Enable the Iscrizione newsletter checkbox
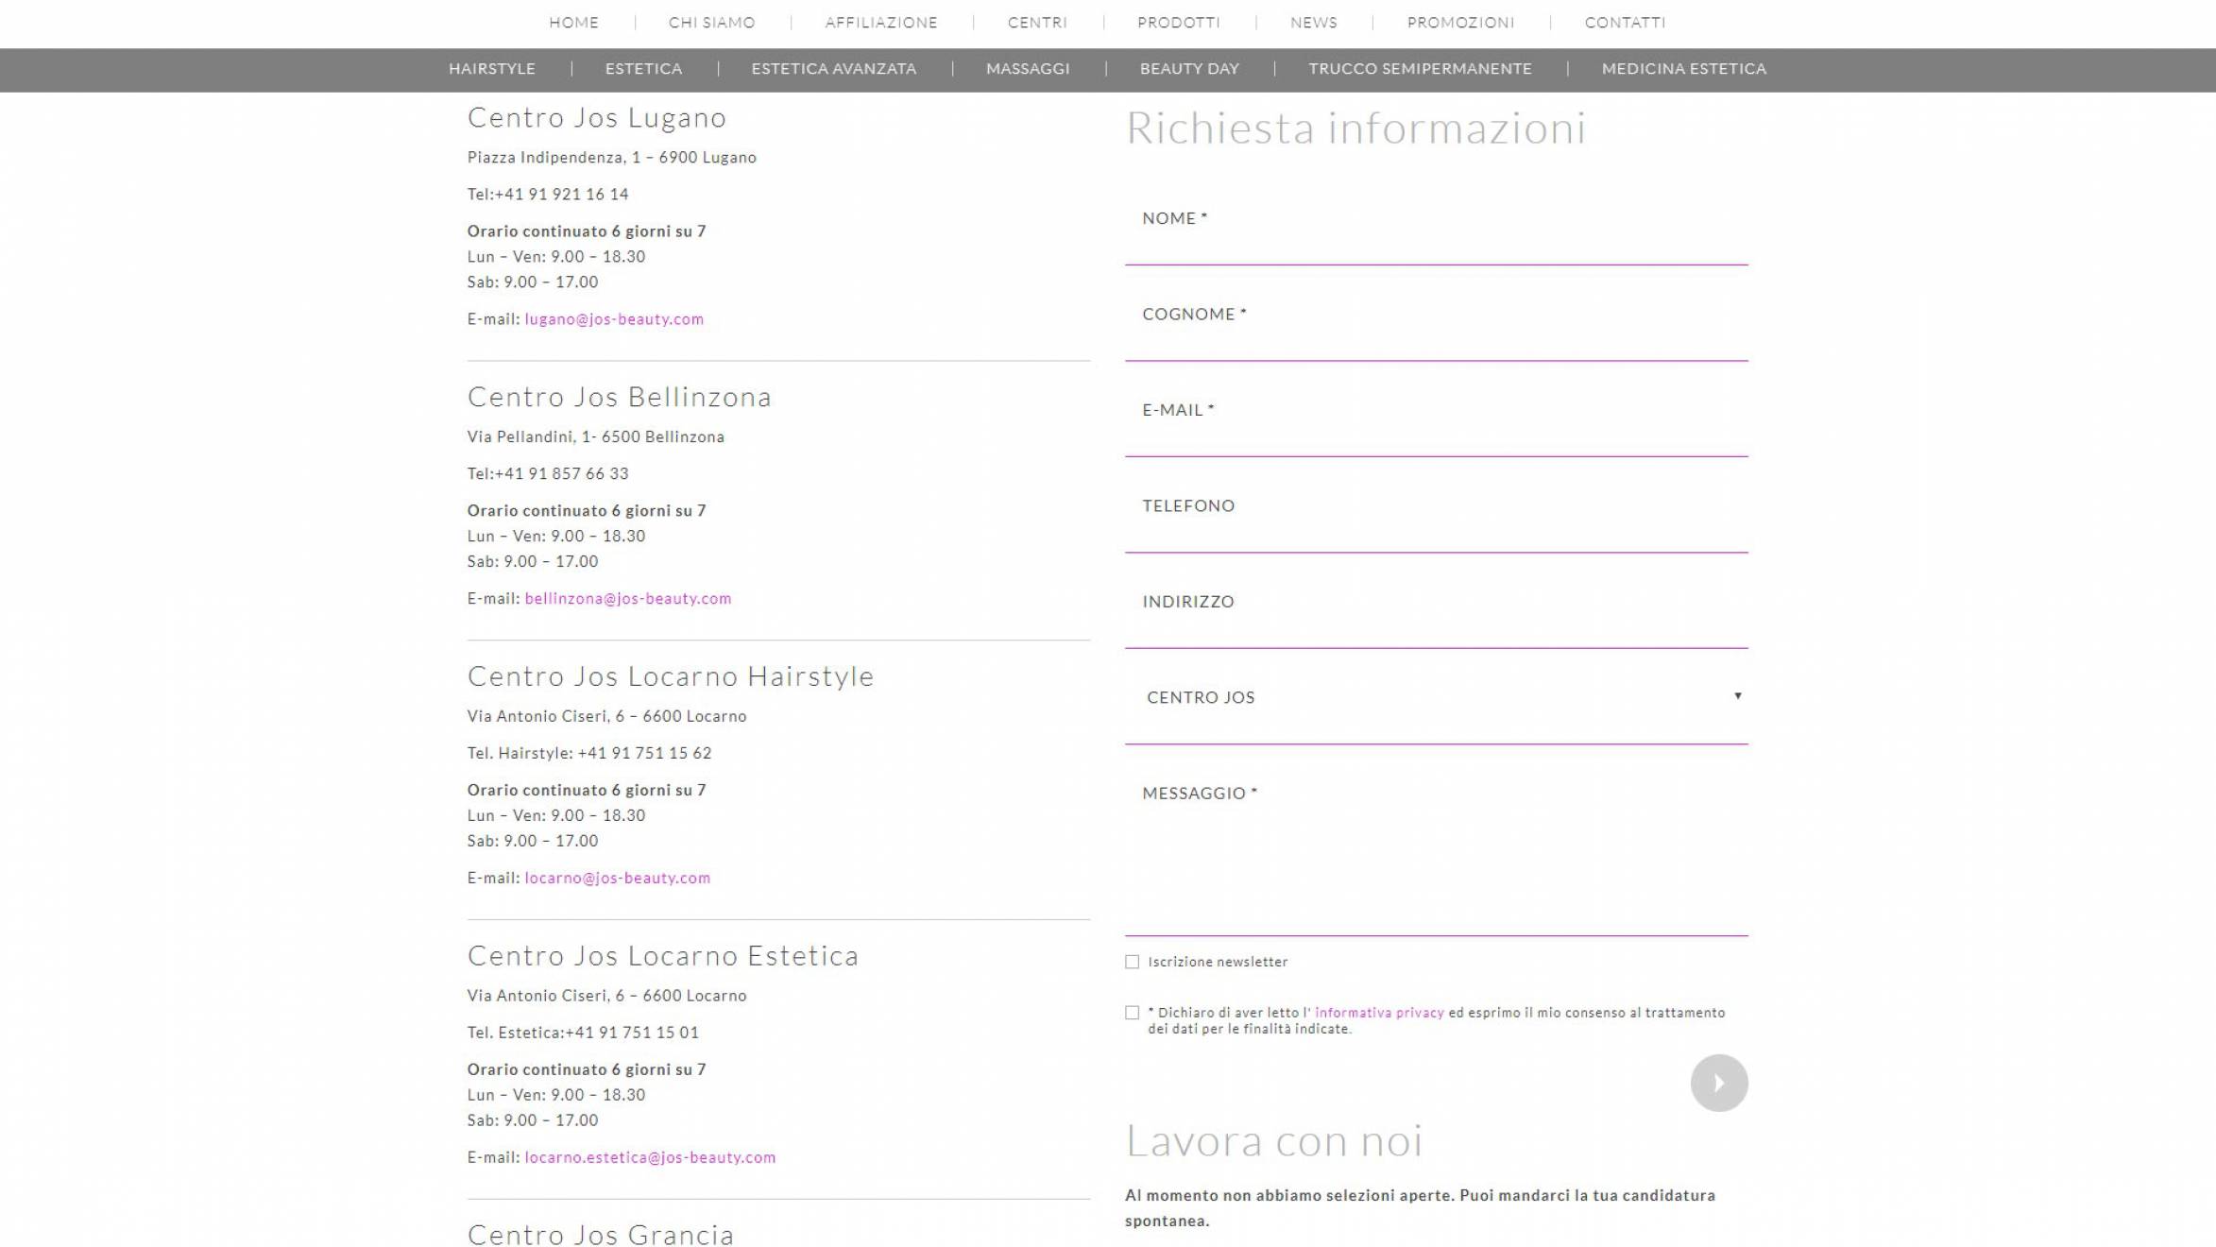Screen dimensions: 2216x1247 [x=1132, y=962]
